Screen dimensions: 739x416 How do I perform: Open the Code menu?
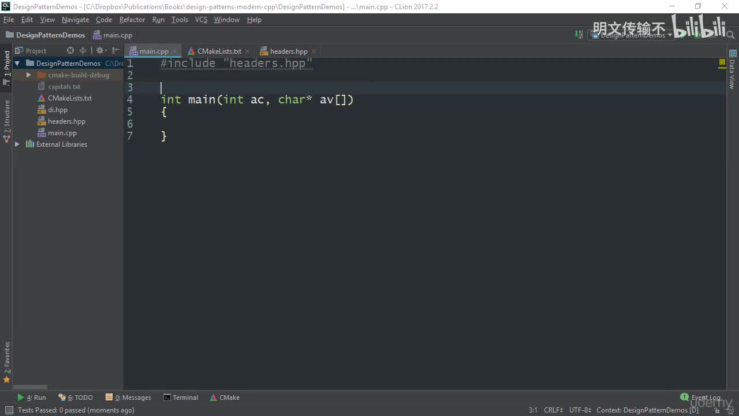click(x=104, y=20)
